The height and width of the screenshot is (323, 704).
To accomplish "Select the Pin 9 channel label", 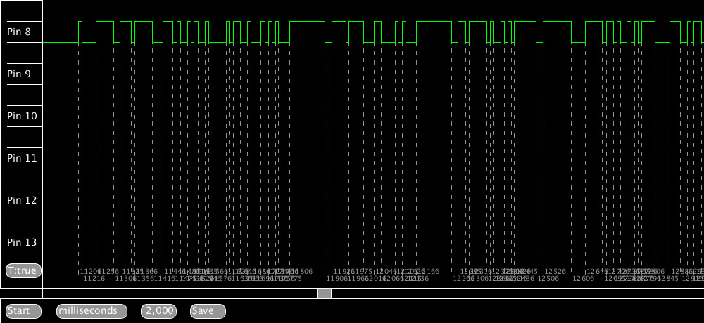I will point(22,74).
